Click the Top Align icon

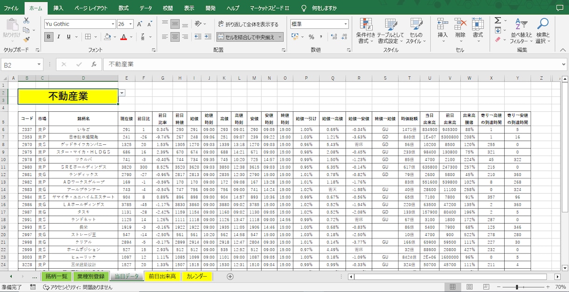tap(165, 24)
